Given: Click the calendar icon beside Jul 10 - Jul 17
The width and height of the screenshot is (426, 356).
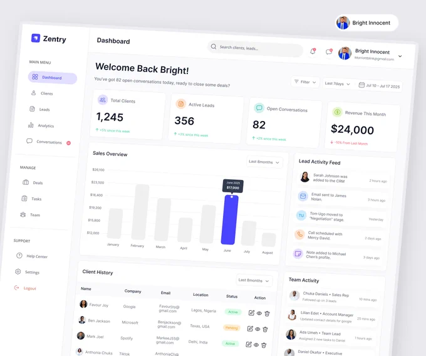Looking at the screenshot, I should tap(361, 85).
